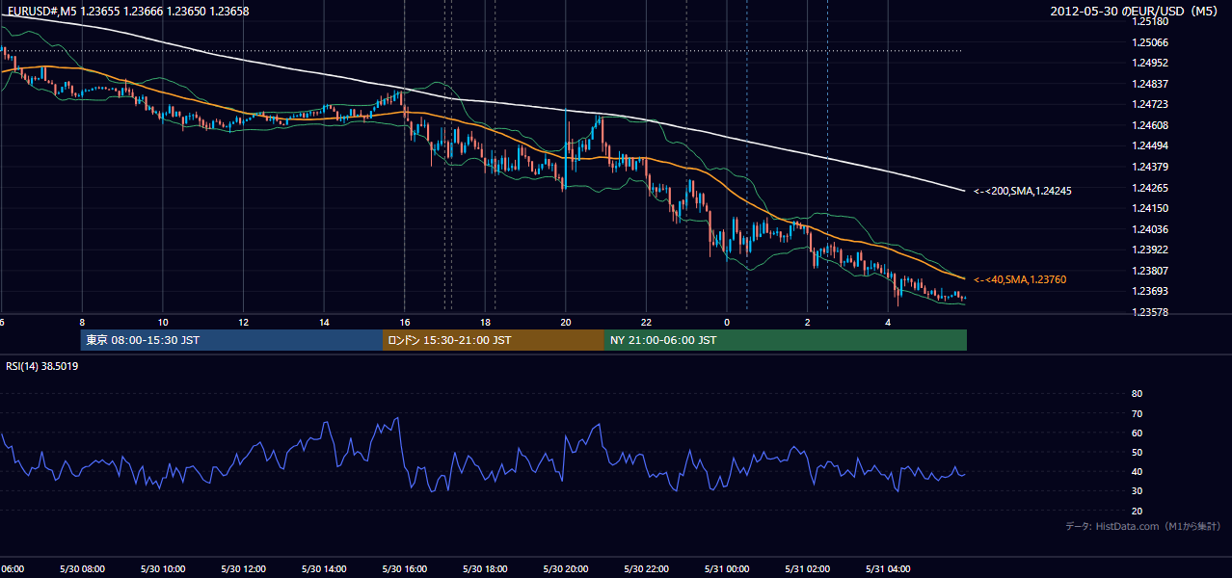Click the 20 level on the RSI scale

(1137, 511)
